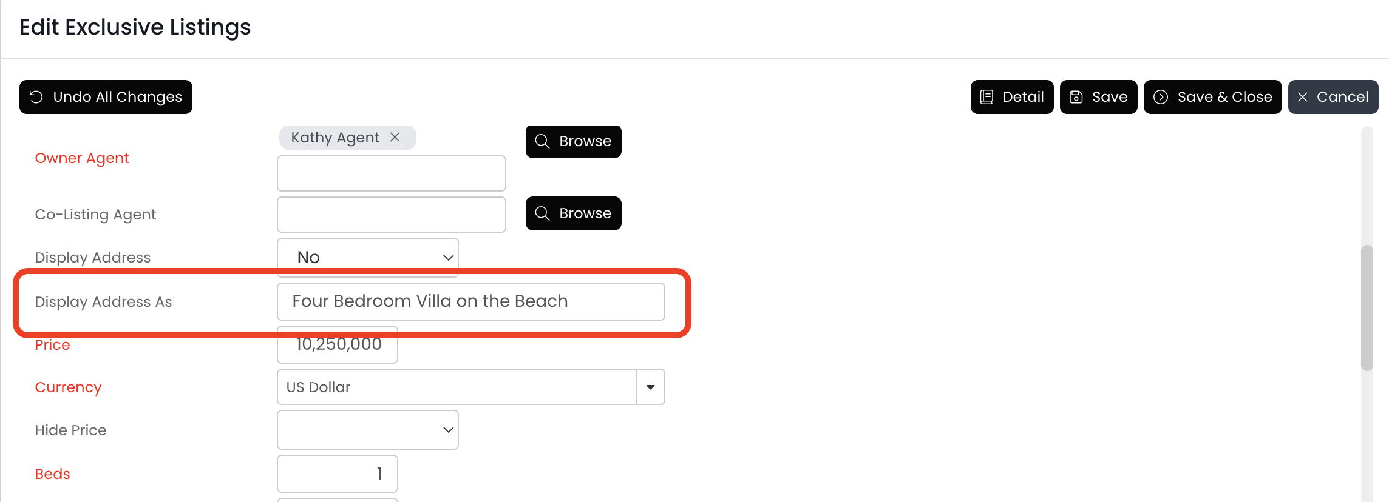Click the Beds number field

pos(337,474)
